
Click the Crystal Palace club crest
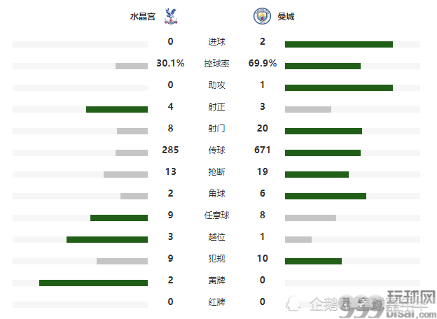tap(171, 16)
